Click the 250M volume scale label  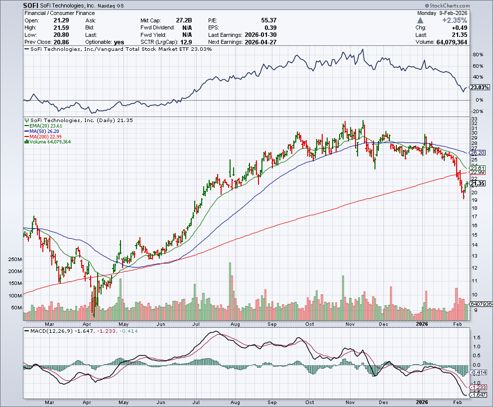pos(15,260)
